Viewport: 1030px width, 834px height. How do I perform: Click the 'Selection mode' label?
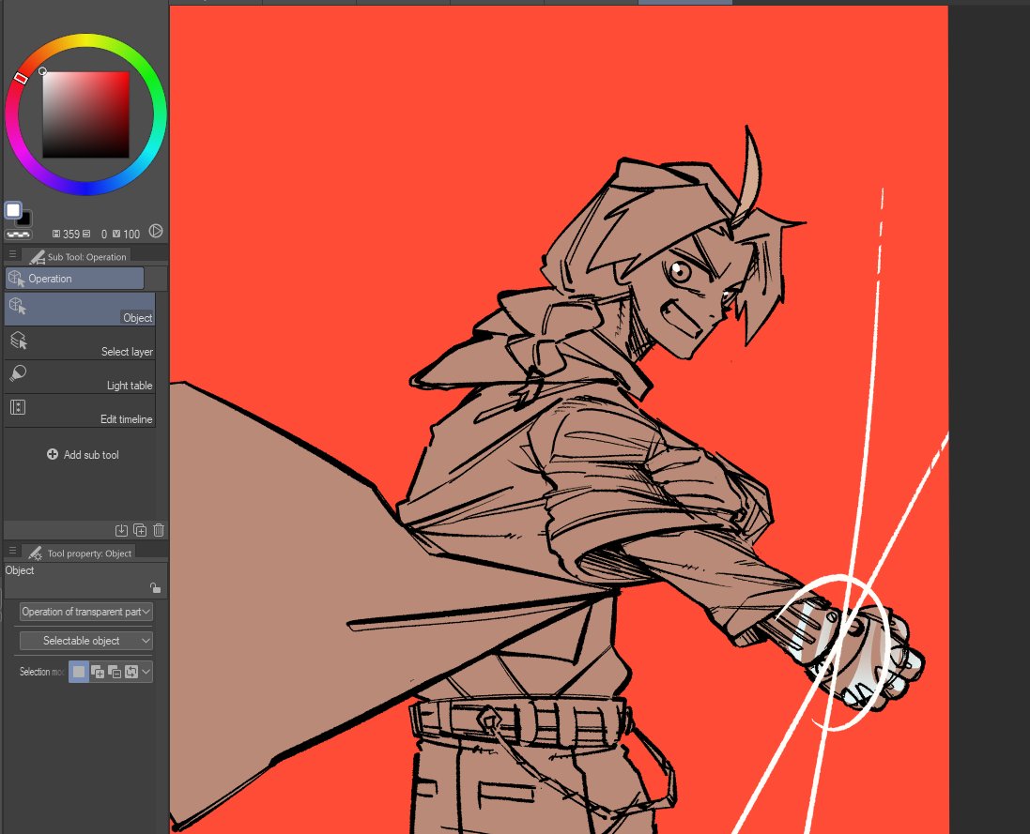42,672
